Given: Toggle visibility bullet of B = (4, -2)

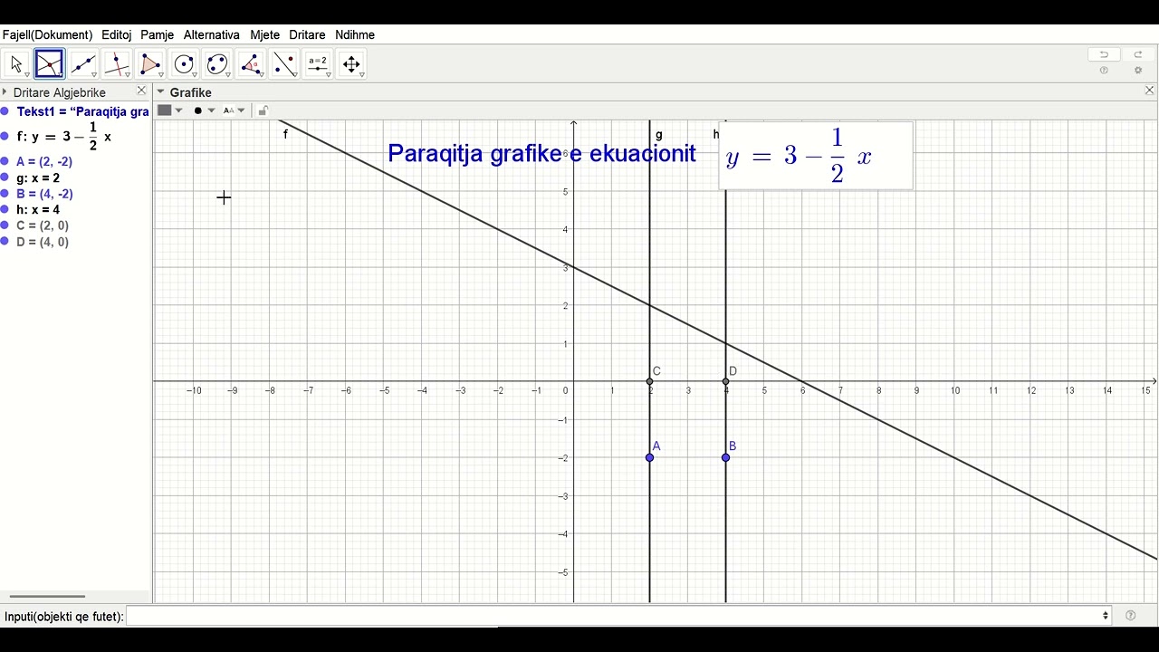Looking at the screenshot, I should [5, 194].
